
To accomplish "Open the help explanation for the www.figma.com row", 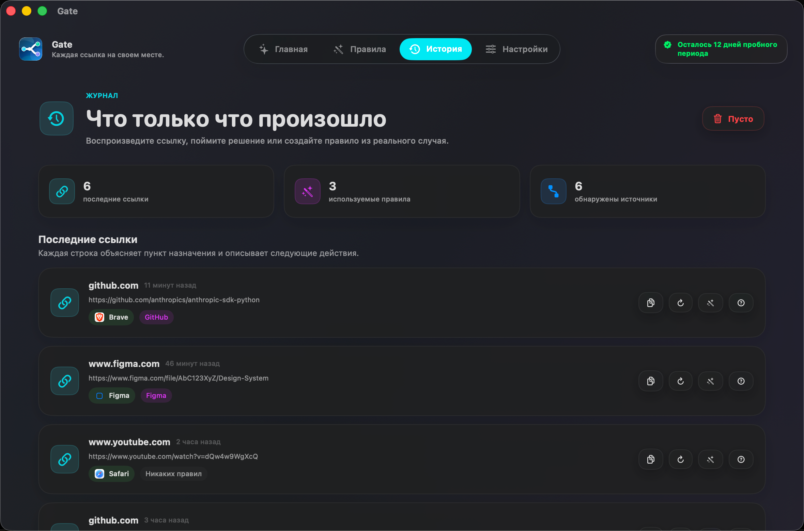I will tap(741, 381).
